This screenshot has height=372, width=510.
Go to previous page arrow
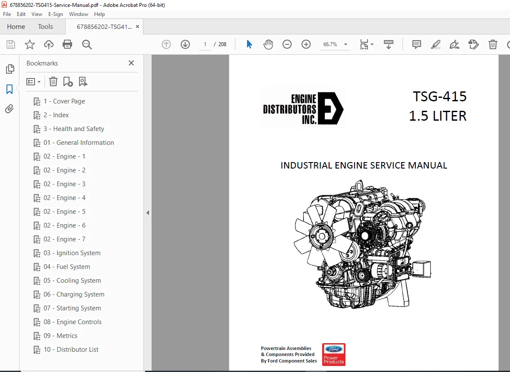(x=166, y=44)
